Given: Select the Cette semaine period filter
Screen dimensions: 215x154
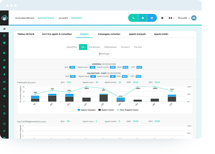Looking at the screenshot, I should pyautogui.click(x=110, y=47).
